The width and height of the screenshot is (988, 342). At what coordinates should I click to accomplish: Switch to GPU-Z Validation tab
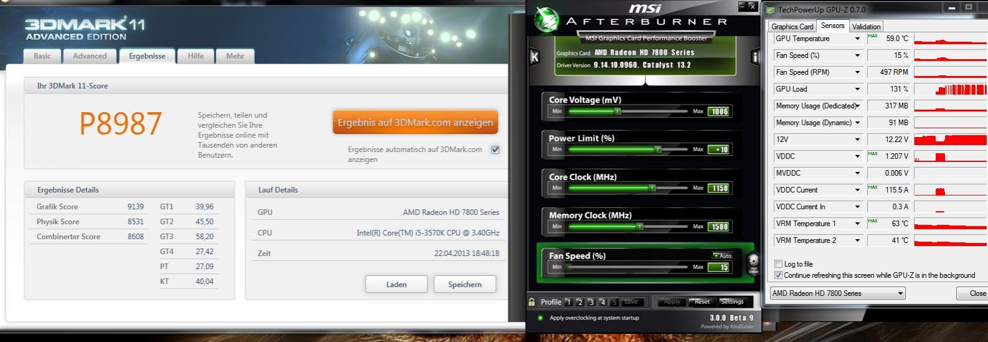(x=866, y=27)
